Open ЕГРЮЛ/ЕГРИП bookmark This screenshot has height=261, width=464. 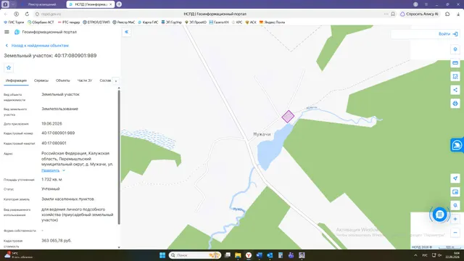pos(96,22)
